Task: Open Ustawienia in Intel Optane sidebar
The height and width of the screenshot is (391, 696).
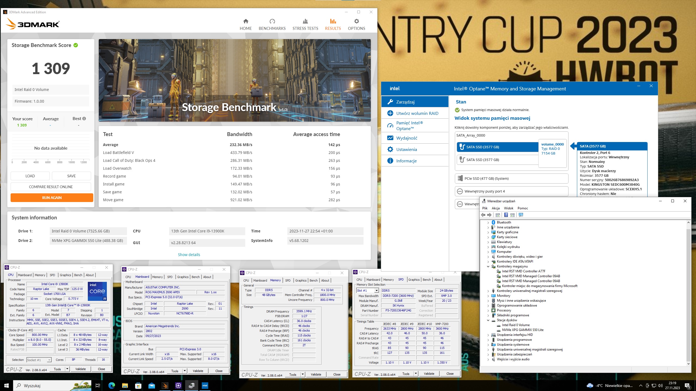Action: [415, 149]
